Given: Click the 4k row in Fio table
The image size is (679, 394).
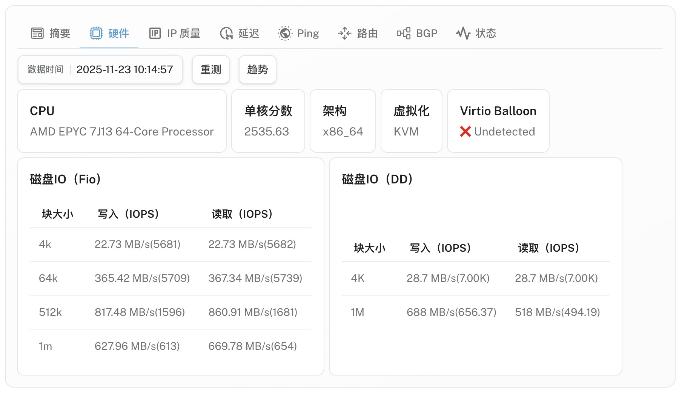Looking at the screenshot, I should pos(171,245).
